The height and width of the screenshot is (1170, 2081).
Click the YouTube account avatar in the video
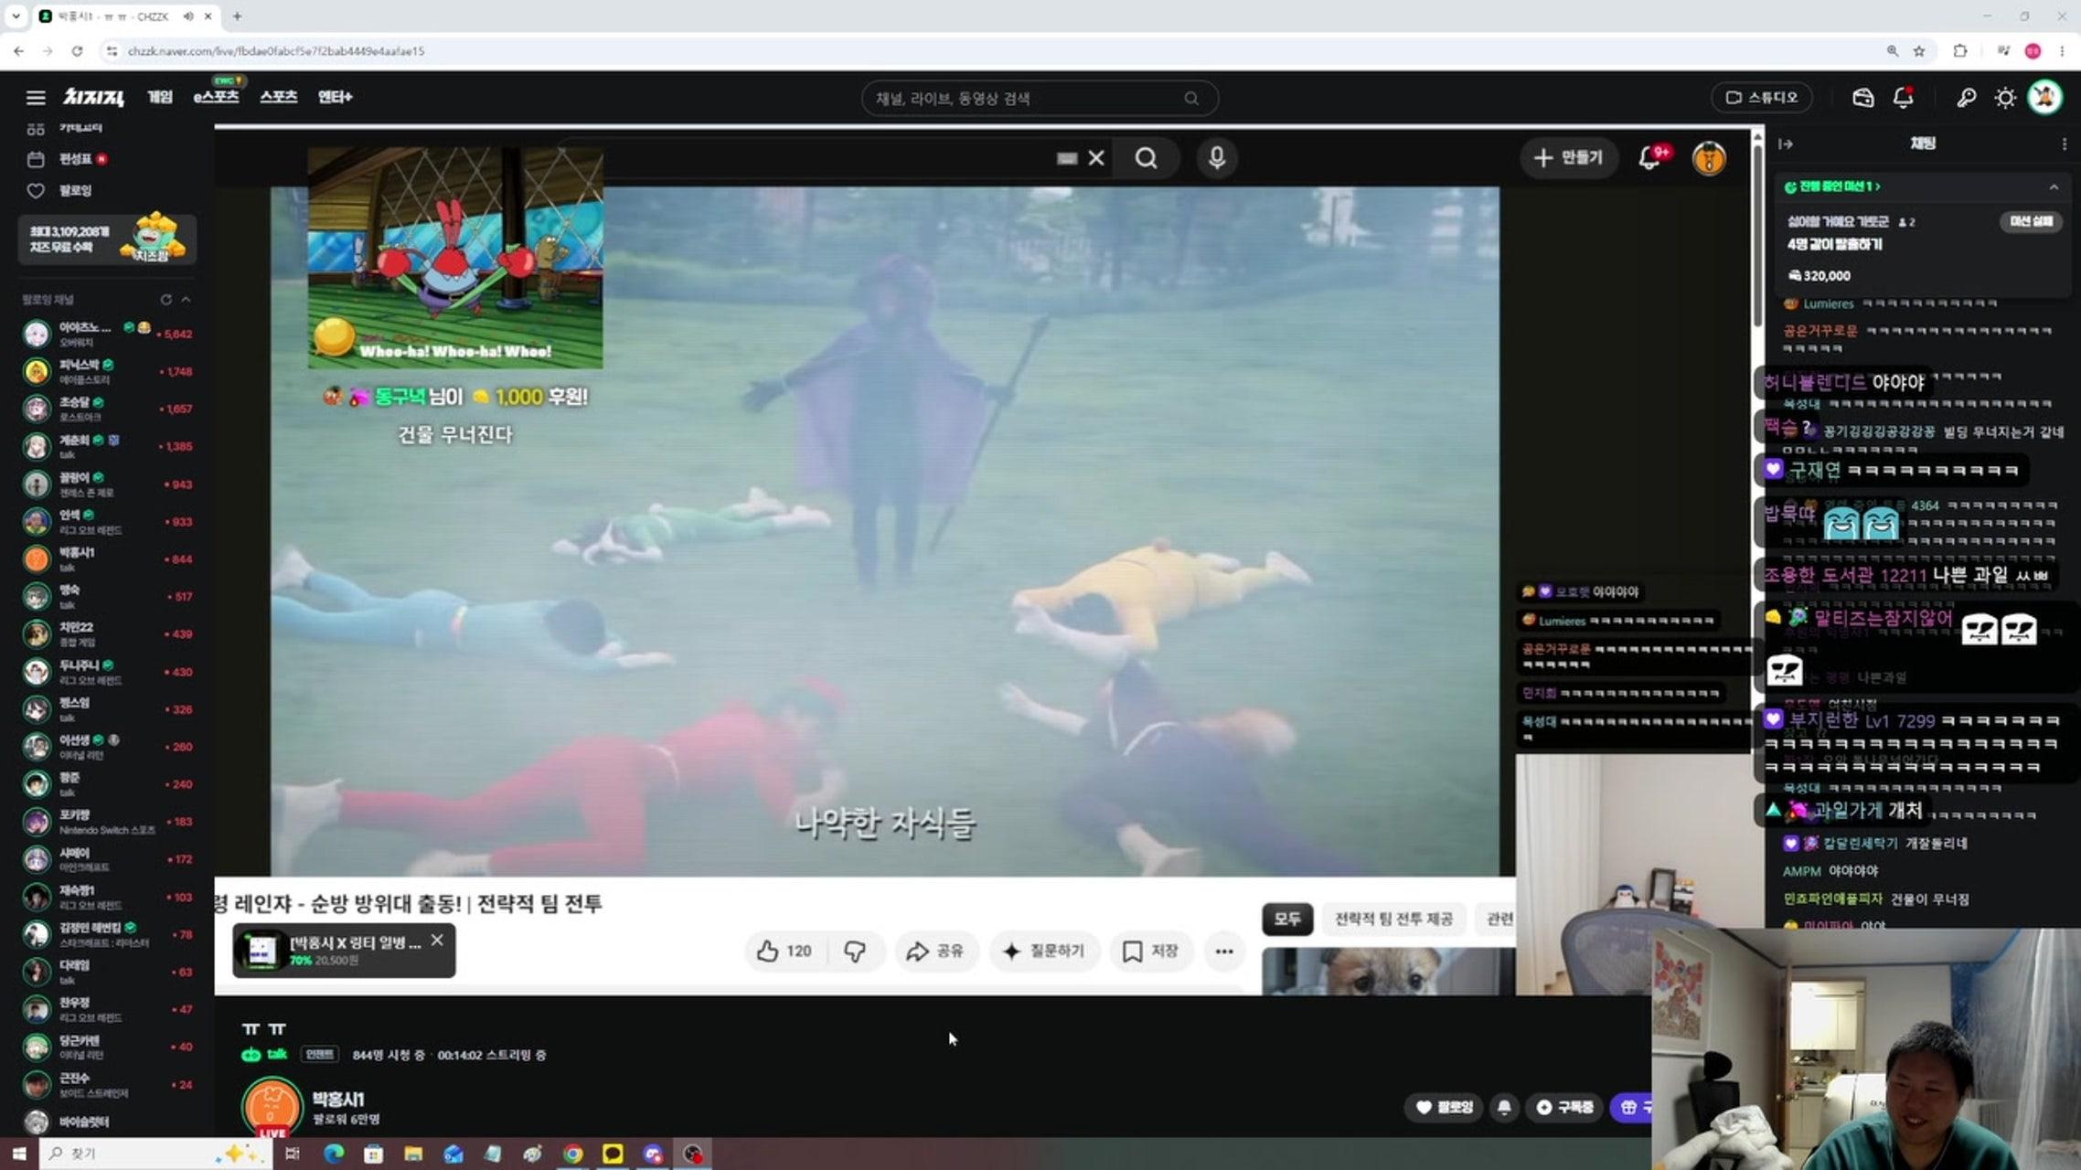[x=1708, y=159]
